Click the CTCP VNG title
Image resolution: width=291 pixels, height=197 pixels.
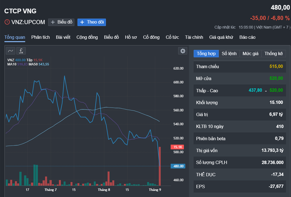tap(20, 11)
